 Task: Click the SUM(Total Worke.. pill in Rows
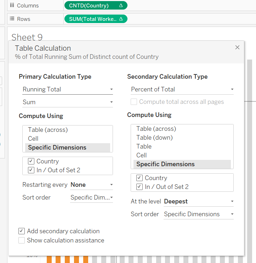pos(93,19)
